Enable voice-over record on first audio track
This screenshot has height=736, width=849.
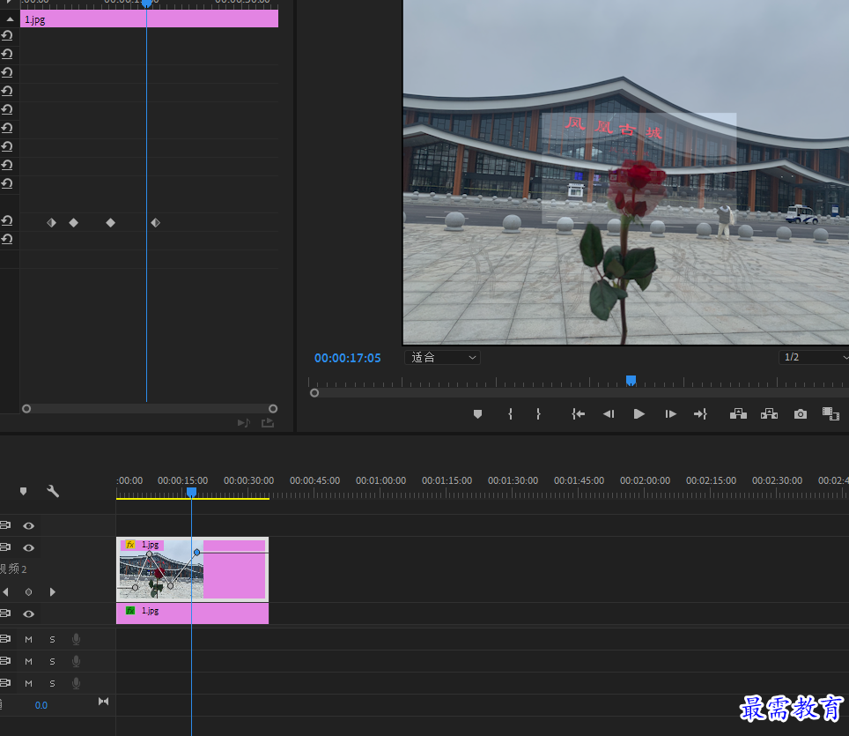pos(77,640)
